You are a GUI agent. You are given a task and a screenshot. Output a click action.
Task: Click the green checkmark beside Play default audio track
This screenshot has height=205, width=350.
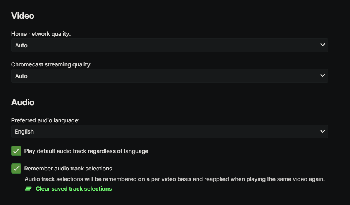(x=16, y=151)
